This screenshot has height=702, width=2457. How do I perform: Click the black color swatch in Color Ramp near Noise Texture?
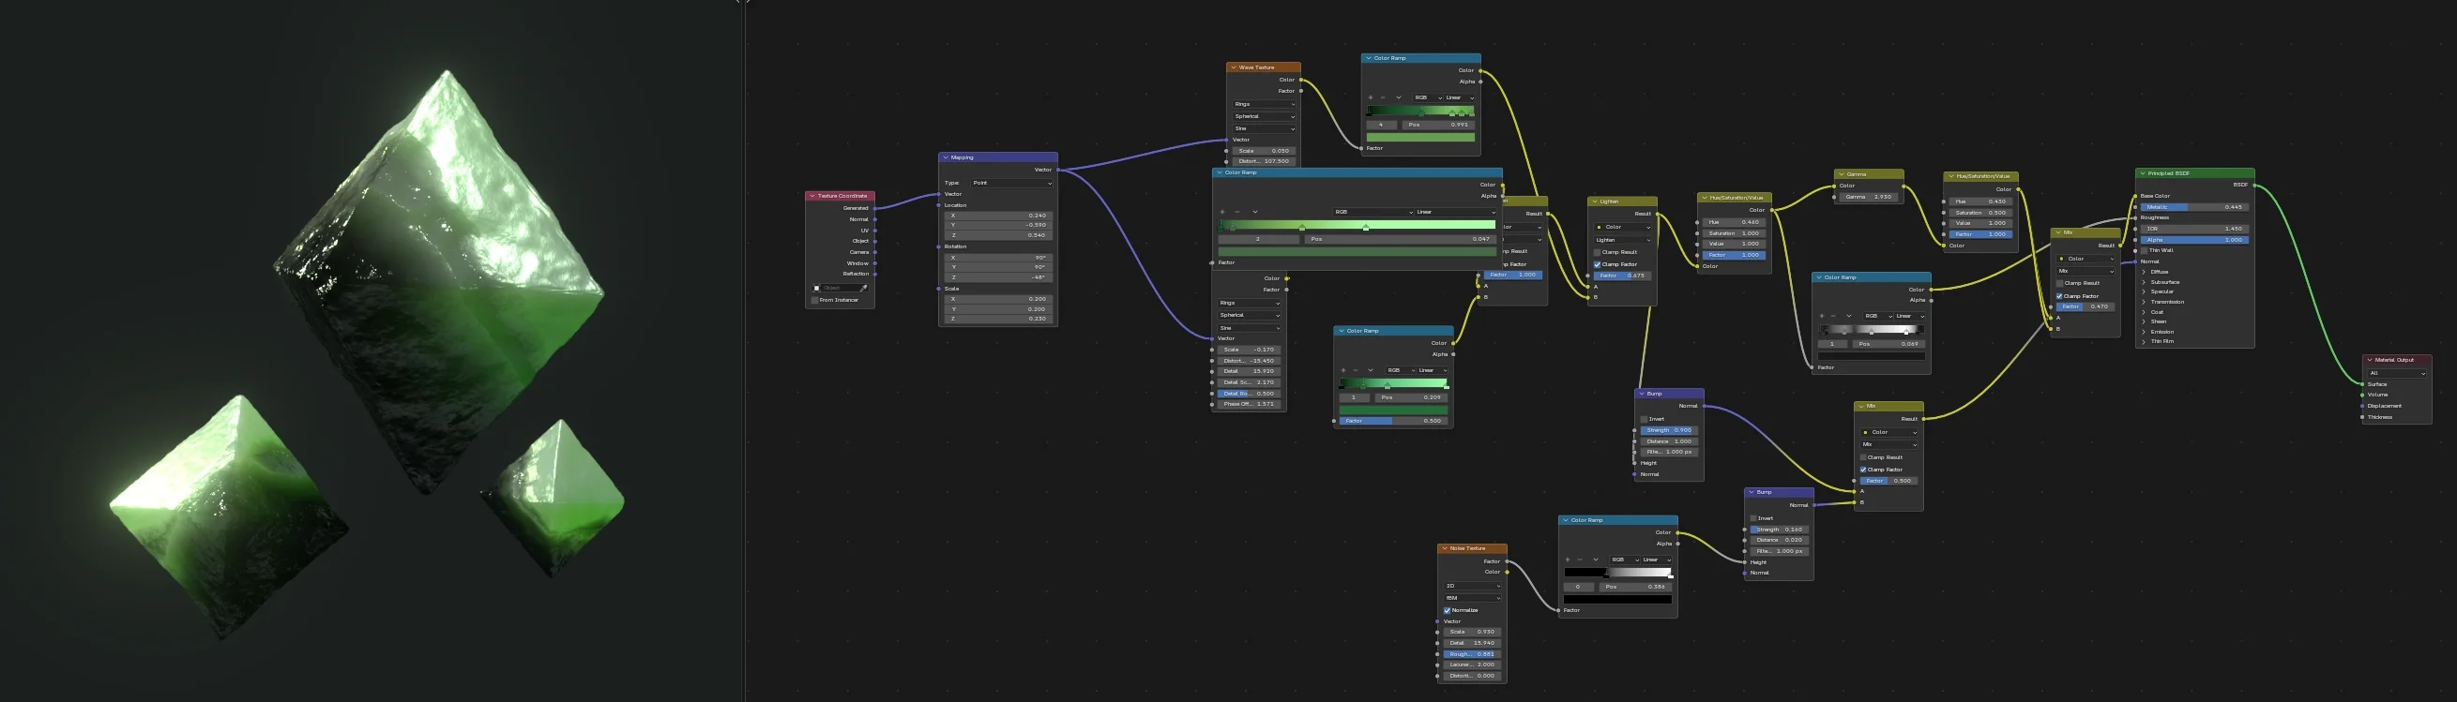(x=1617, y=599)
